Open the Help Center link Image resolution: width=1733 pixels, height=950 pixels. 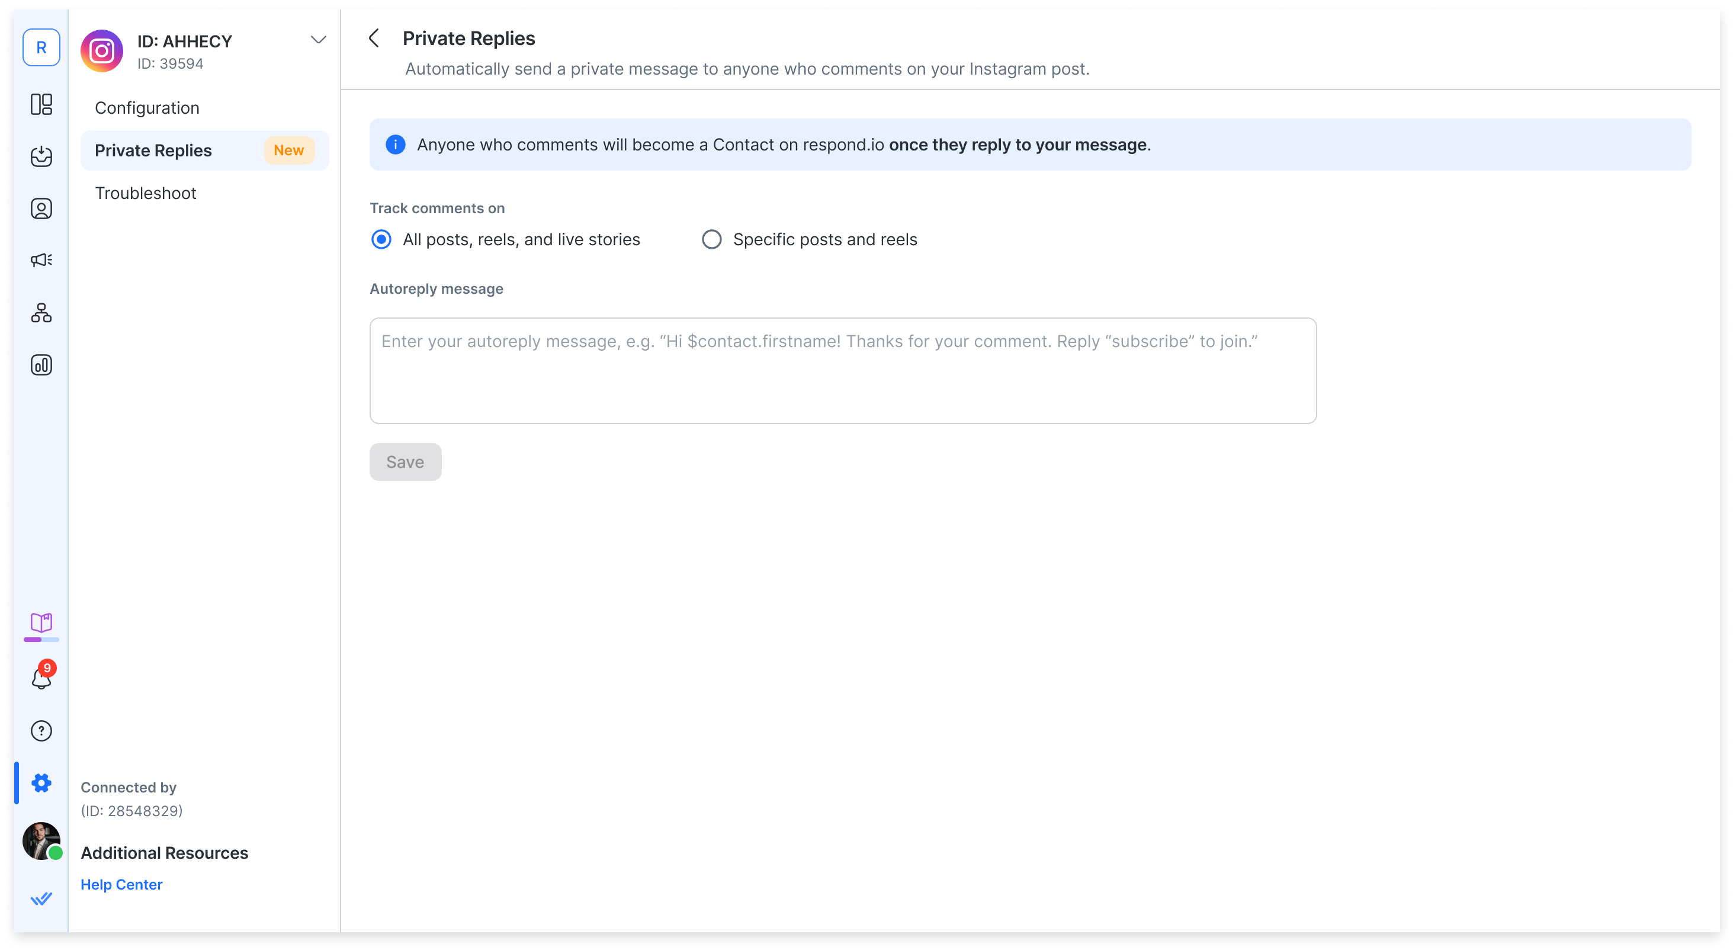tap(122, 885)
